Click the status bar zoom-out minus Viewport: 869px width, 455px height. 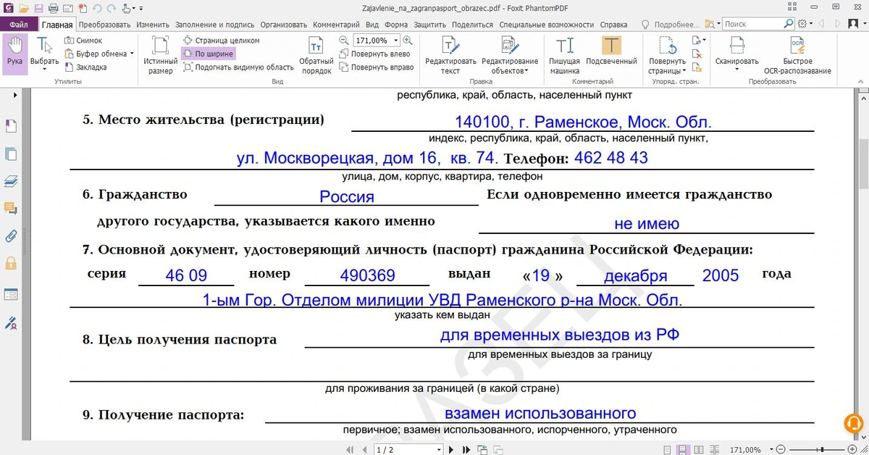[781, 449]
